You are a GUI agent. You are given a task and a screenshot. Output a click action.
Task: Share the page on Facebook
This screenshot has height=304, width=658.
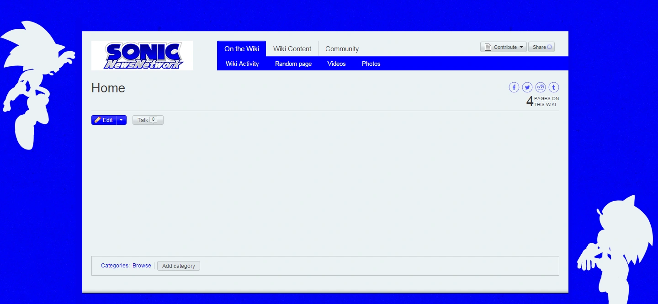[514, 87]
